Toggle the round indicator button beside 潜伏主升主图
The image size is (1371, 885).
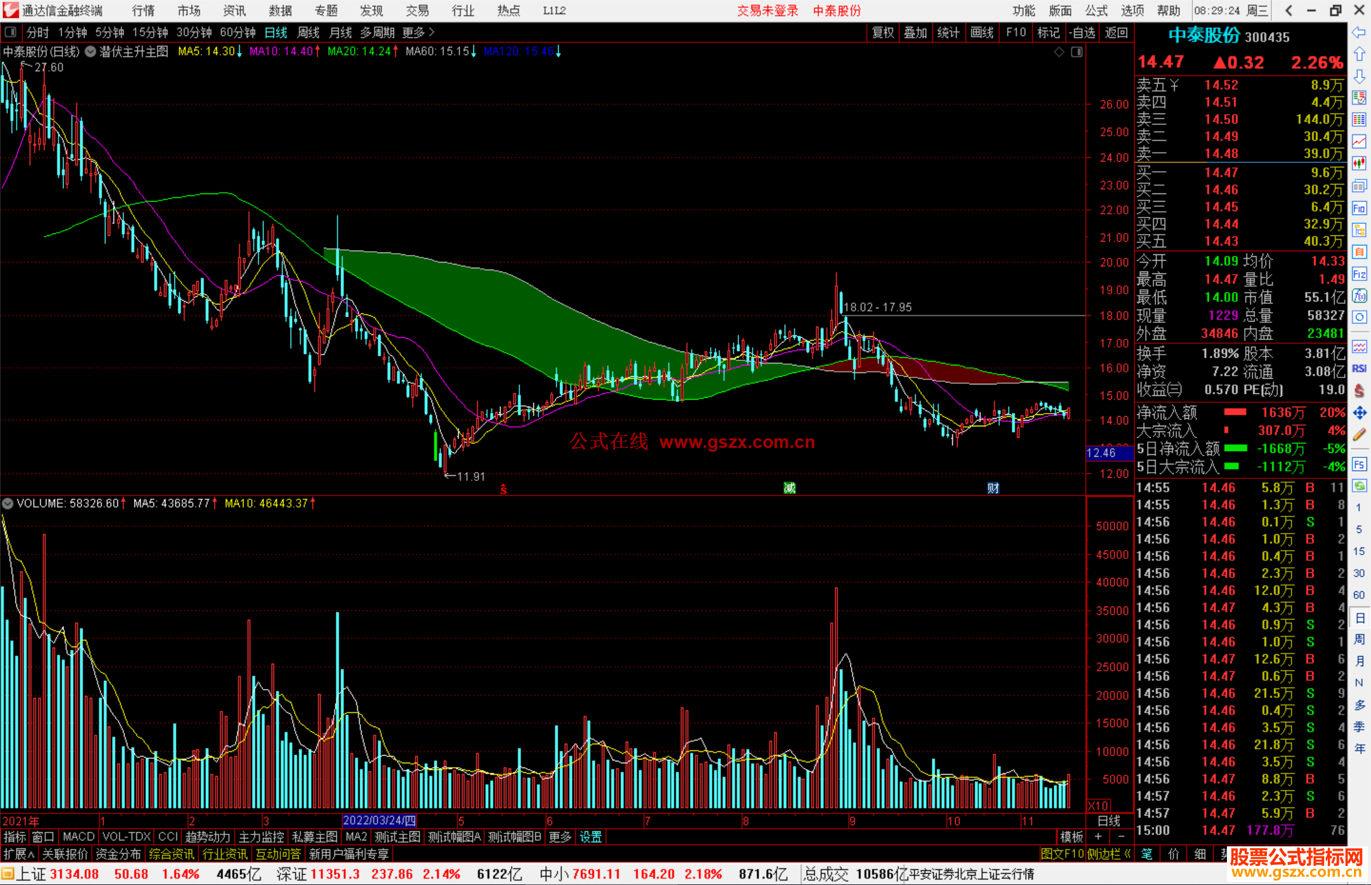(91, 51)
